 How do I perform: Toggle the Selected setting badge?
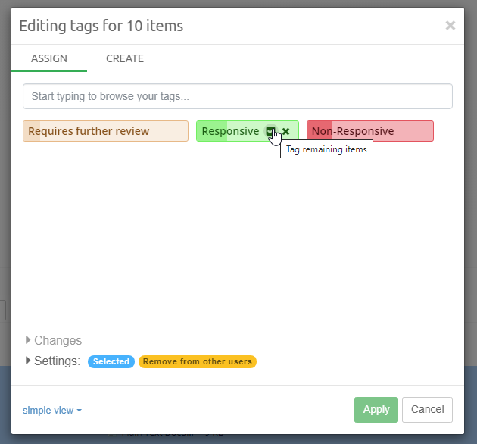point(111,361)
